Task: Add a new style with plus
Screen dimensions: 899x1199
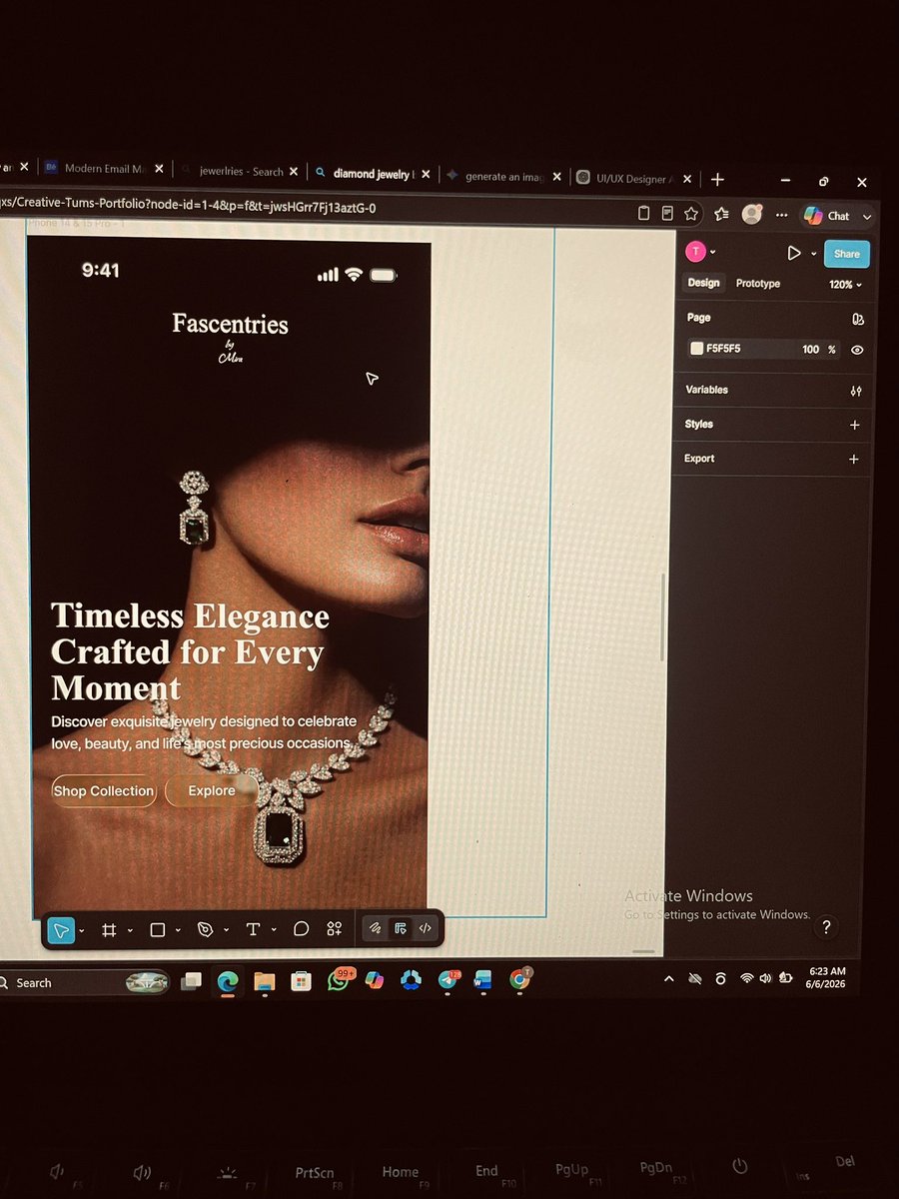Action: [854, 425]
